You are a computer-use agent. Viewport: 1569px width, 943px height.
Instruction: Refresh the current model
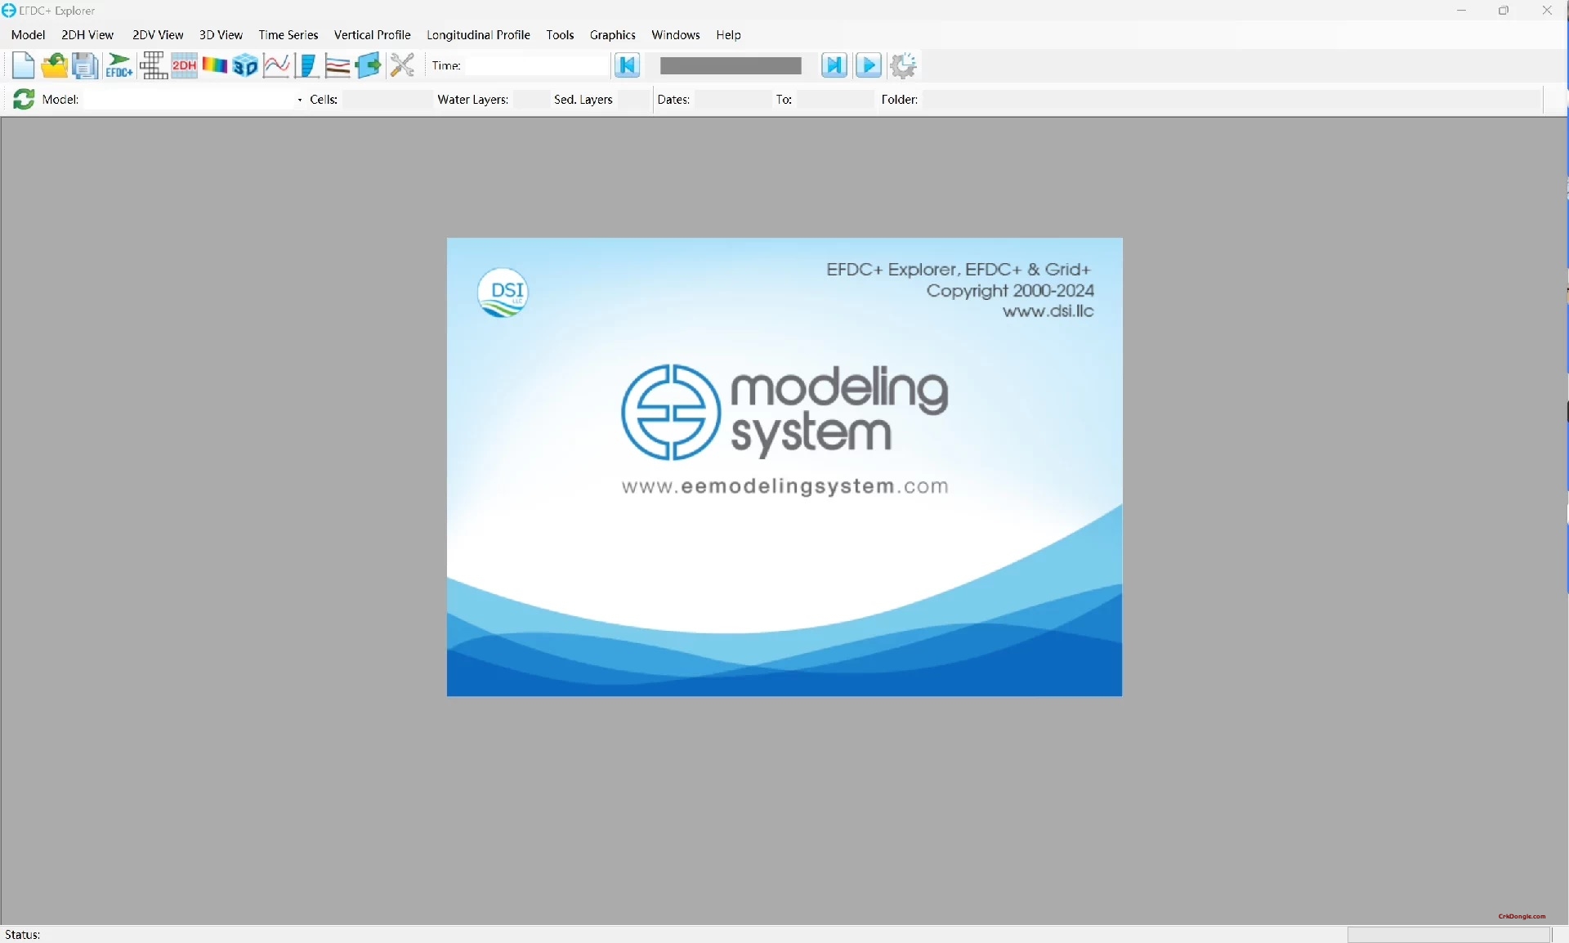(x=23, y=99)
